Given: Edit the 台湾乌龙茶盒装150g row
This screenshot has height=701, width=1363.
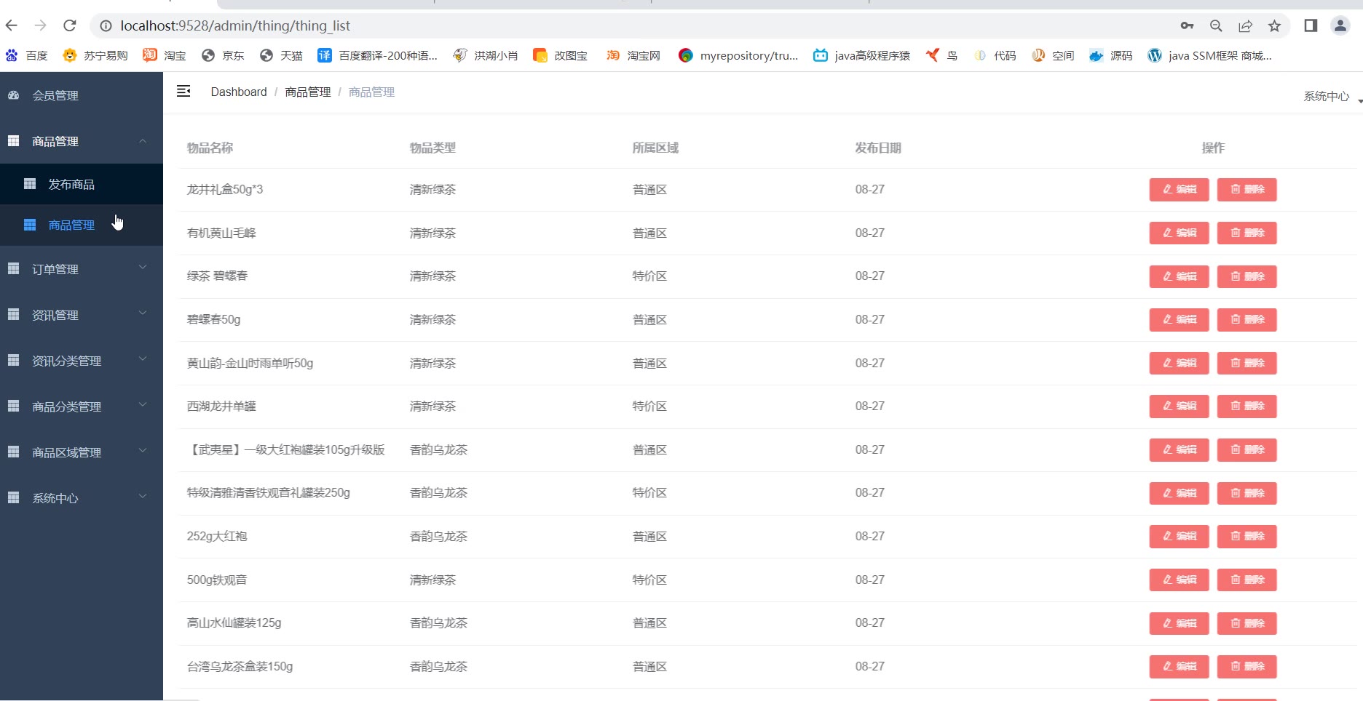Looking at the screenshot, I should [1179, 667].
